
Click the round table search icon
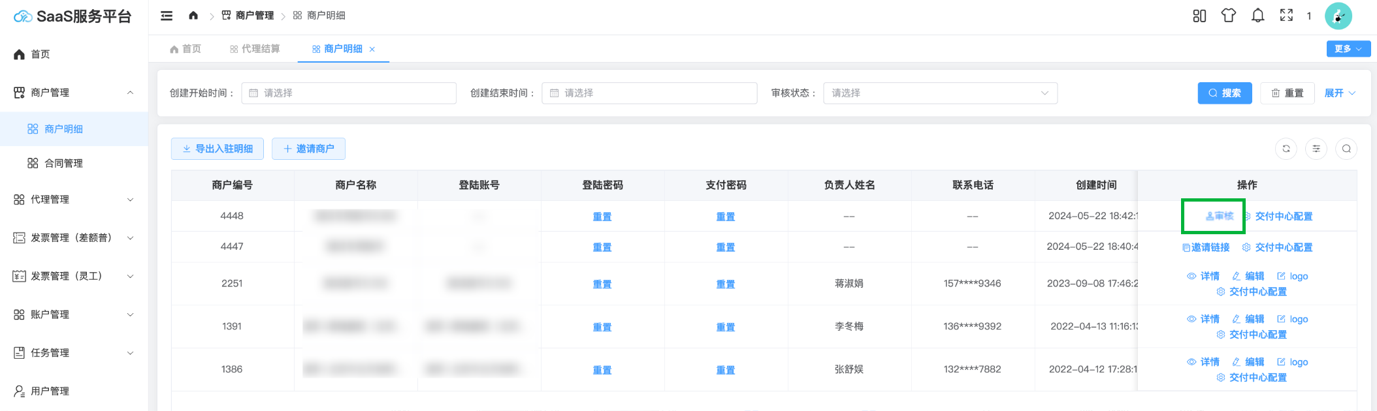[x=1346, y=149]
